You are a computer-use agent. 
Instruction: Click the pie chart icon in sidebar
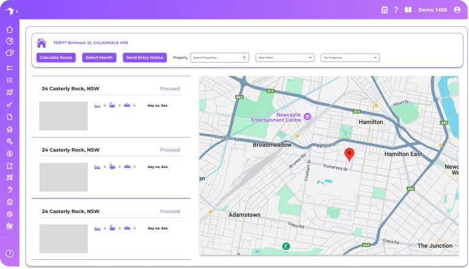(x=10, y=41)
